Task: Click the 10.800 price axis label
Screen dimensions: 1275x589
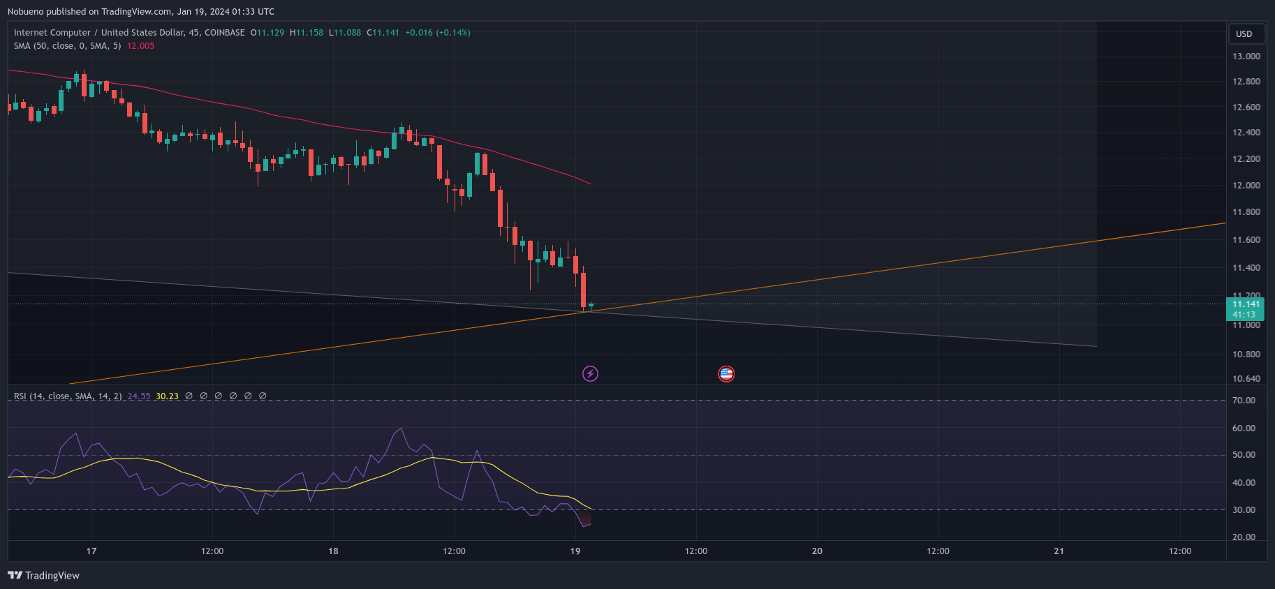Action: tap(1246, 355)
